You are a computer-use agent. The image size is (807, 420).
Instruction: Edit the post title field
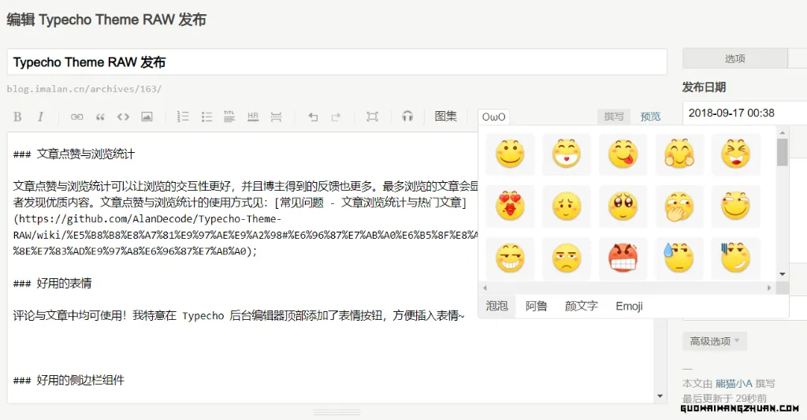coord(337,62)
